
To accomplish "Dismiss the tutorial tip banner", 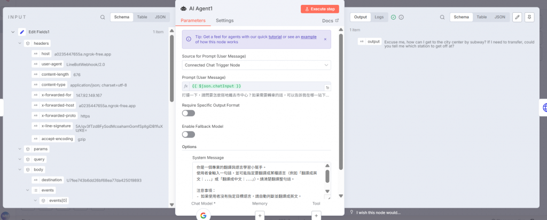I will coord(325,39).
